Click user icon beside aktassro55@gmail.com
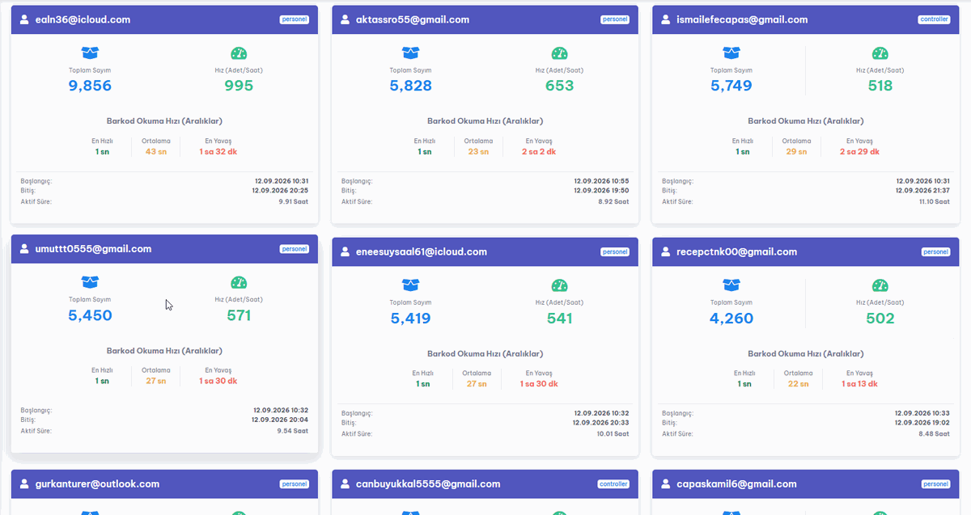Viewport: 971px width, 515px height. (x=346, y=19)
